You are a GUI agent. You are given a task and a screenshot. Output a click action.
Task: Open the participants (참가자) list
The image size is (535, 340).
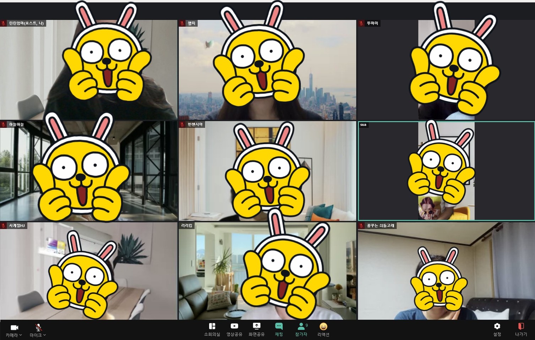coord(301,329)
